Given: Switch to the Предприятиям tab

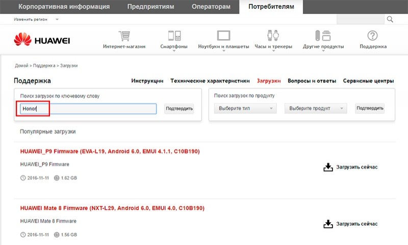Looking at the screenshot, I should [150, 7].
